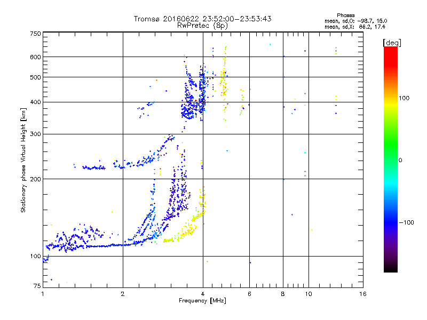This screenshot has width=427, height=320.
Task: Click the y-axis tick label "75"
Action: (37, 286)
